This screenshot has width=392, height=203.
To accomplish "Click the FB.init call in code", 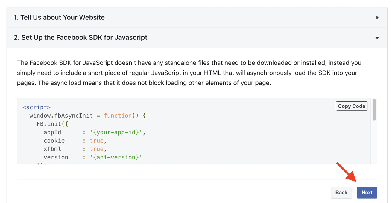I will click(49, 124).
